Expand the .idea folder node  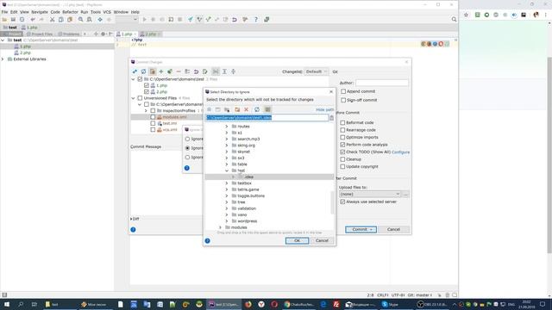point(233,177)
